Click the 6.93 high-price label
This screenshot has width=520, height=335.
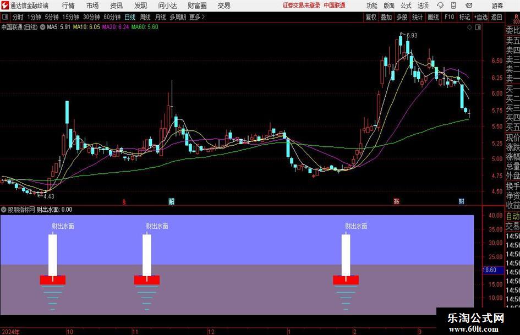click(x=412, y=36)
